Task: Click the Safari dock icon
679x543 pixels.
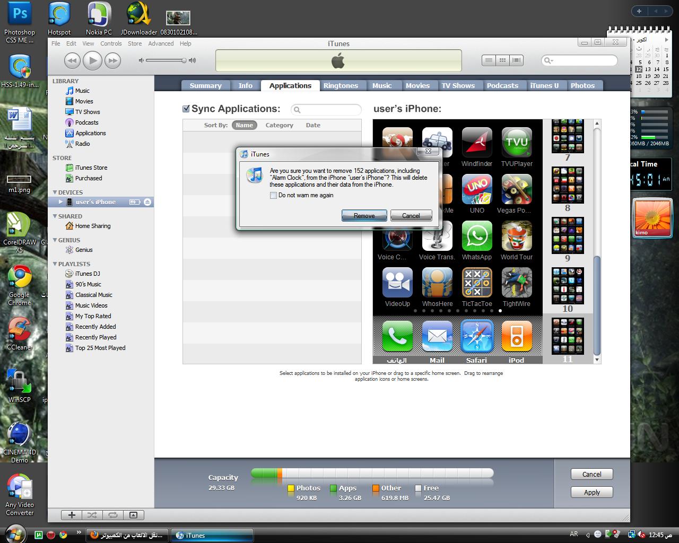Action: (x=477, y=337)
